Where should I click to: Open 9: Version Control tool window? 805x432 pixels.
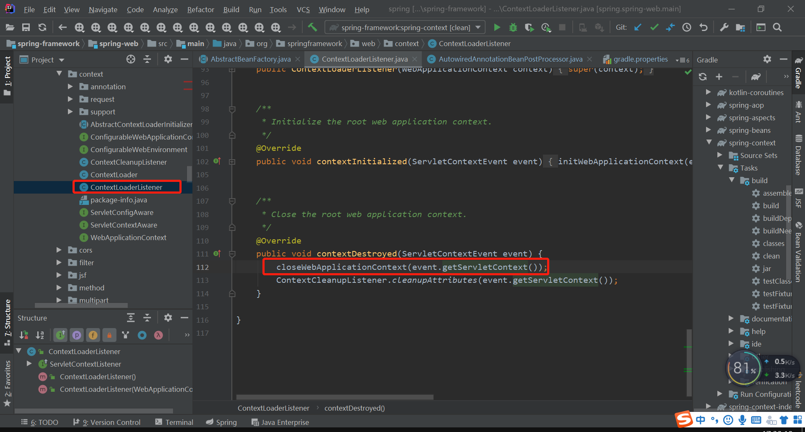tap(107, 422)
